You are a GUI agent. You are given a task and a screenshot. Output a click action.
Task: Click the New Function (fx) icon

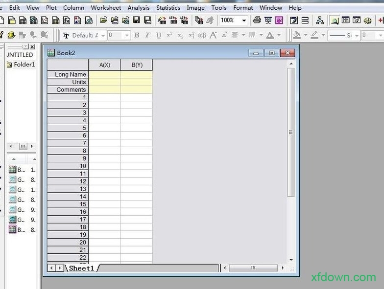67,21
